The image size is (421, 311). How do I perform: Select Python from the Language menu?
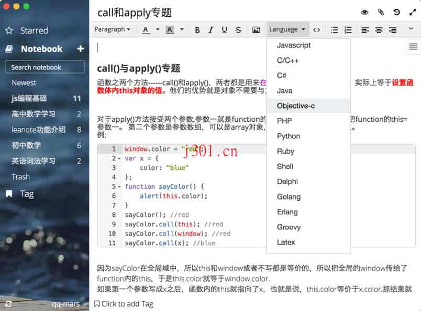coord(289,136)
